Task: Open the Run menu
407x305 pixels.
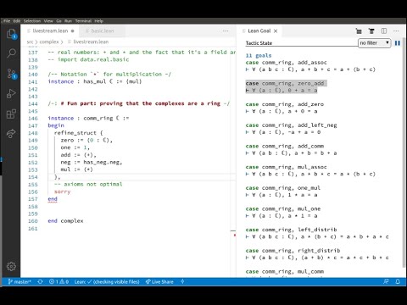Action: (68, 21)
